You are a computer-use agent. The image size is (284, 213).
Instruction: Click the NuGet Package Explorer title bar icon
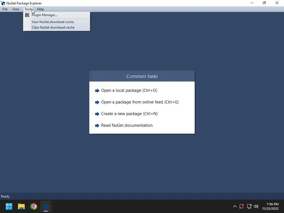coord(3,3)
